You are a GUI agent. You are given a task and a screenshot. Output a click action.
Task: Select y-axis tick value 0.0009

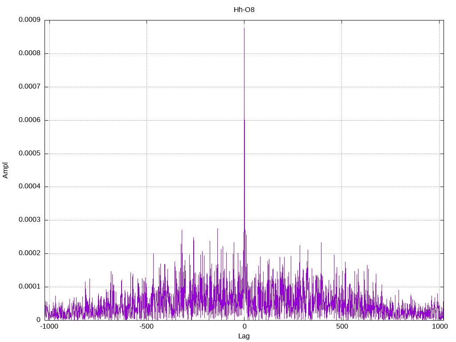[x=30, y=20]
